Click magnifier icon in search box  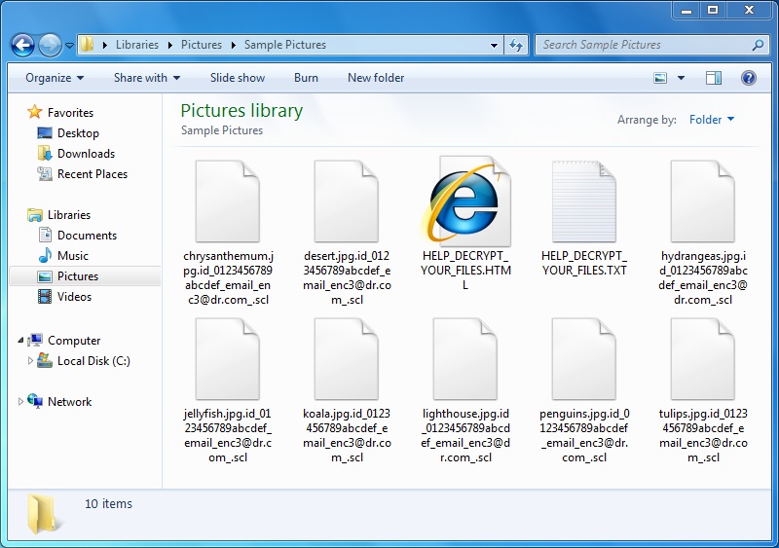click(x=758, y=45)
